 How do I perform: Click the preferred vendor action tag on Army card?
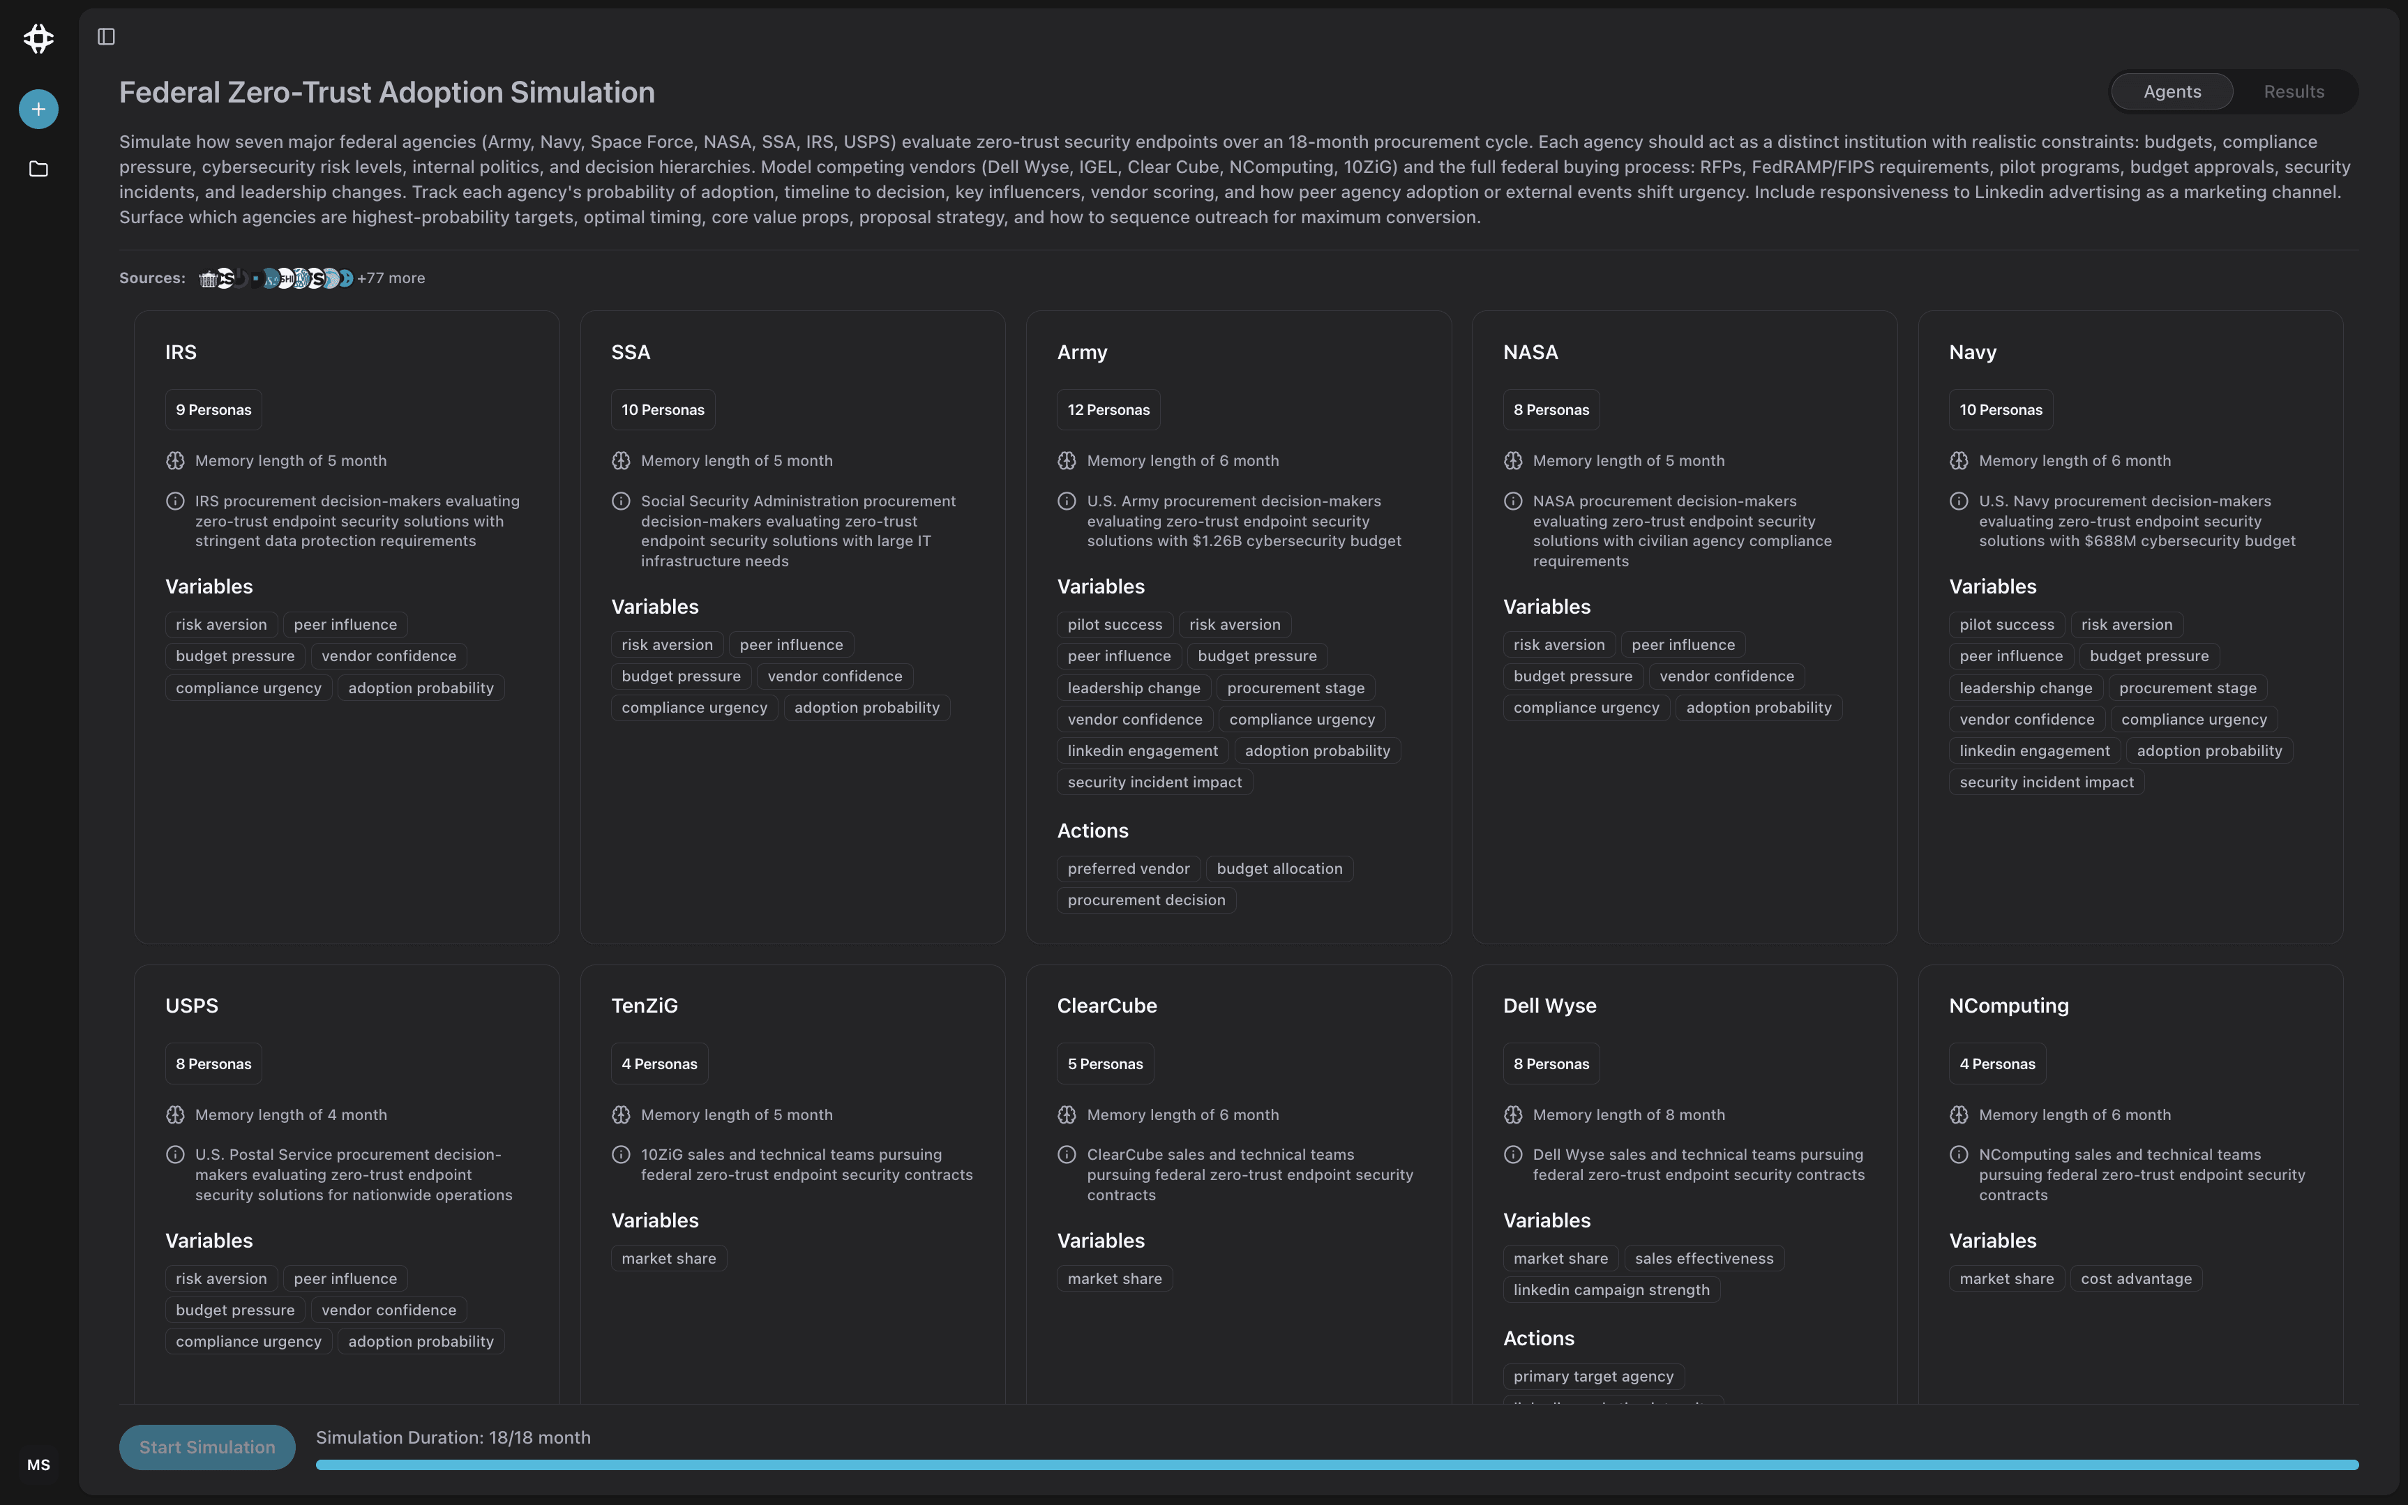[1127, 868]
